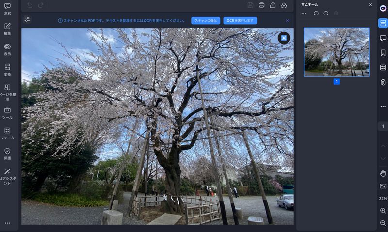Toggle fit-to-screen view mode
388x232 pixels.
[x=383, y=186]
